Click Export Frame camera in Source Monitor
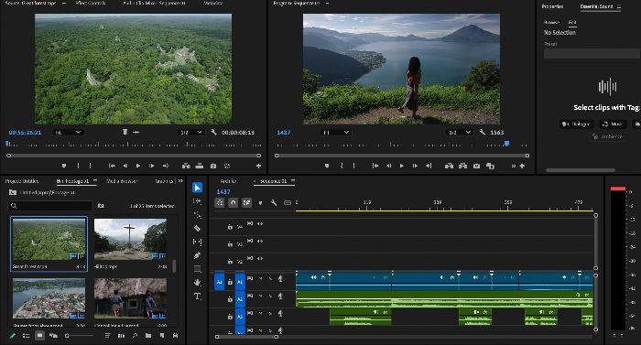Screen dimensions: 641x345 click(x=213, y=166)
